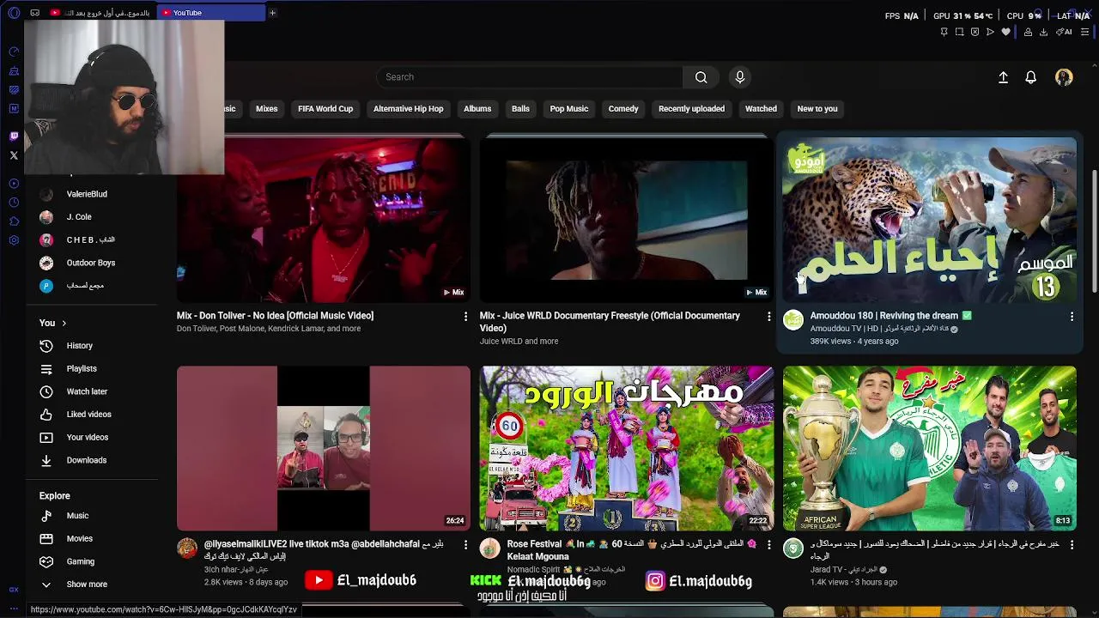Image resolution: width=1099 pixels, height=618 pixels.
Task: Switch to the Arabic-titled YouTube tab
Action: [100, 13]
